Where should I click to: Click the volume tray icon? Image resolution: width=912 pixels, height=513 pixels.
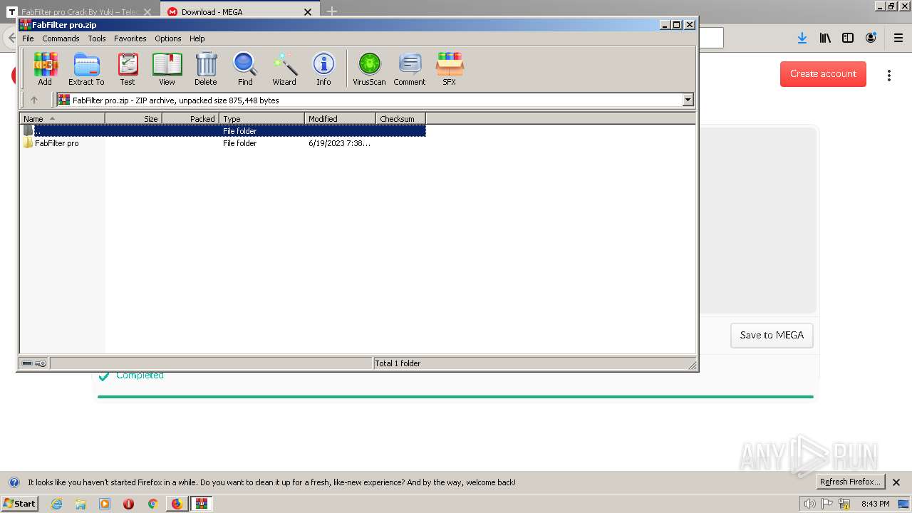pyautogui.click(x=809, y=504)
